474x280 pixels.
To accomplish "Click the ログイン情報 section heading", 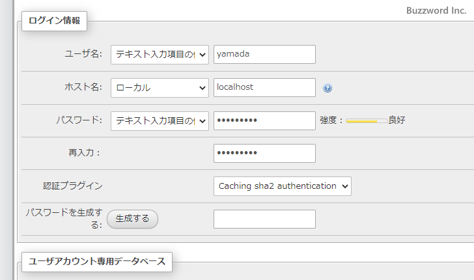I will pos(55,21).
